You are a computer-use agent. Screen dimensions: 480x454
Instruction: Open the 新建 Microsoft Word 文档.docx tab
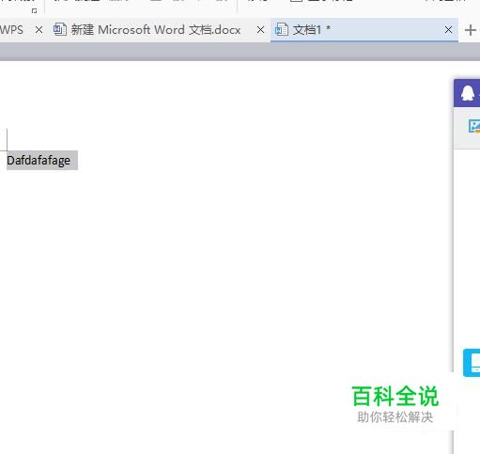156,30
